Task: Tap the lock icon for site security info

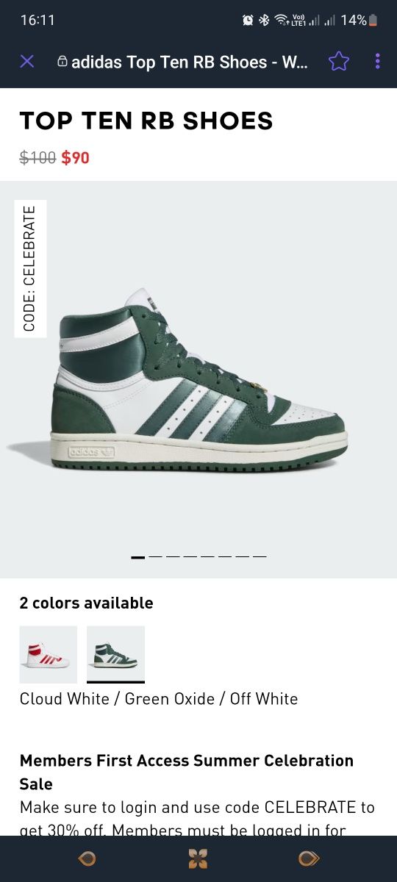Action: click(x=62, y=62)
